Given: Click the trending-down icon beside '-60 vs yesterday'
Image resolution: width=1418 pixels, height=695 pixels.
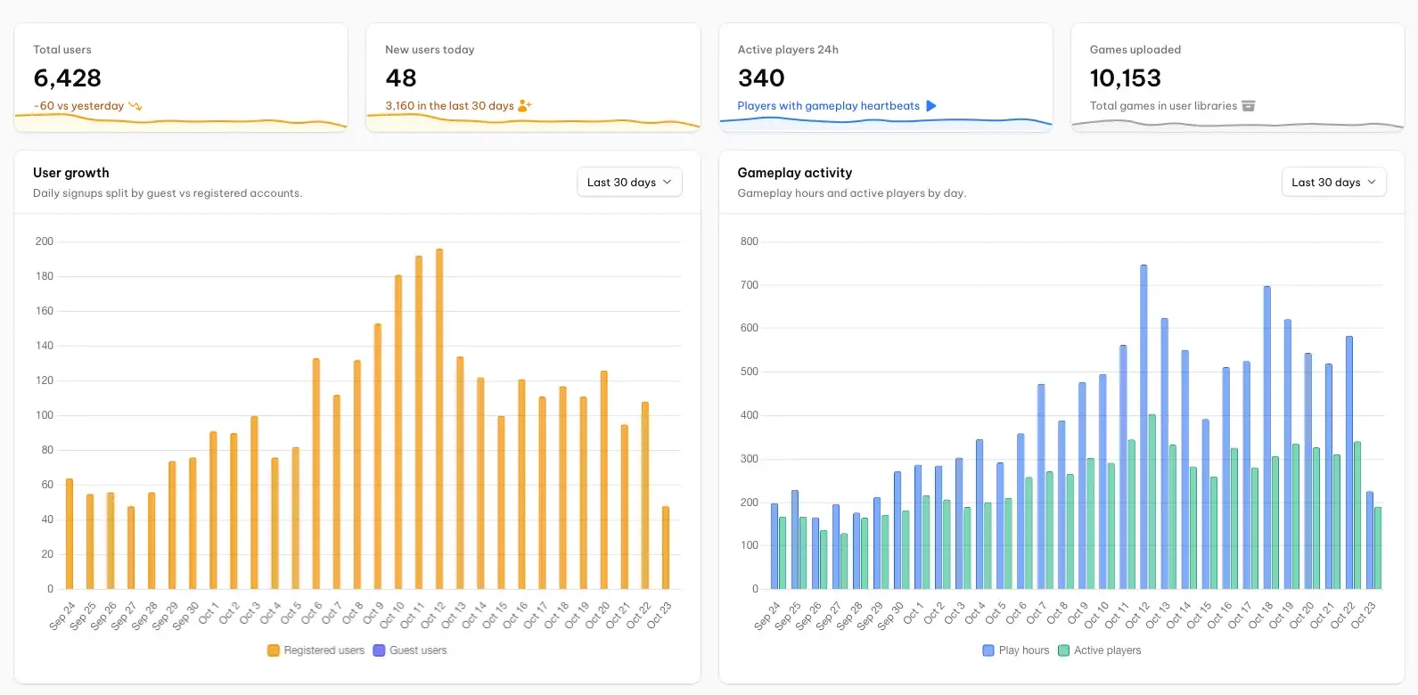Looking at the screenshot, I should tap(135, 106).
